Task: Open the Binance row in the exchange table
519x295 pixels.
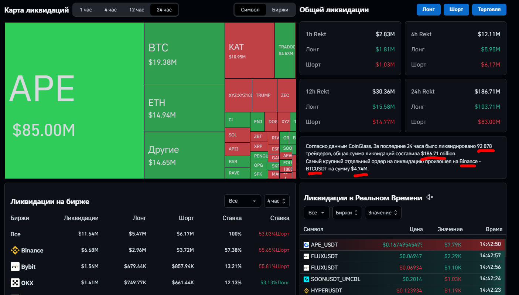Action: click(150, 250)
